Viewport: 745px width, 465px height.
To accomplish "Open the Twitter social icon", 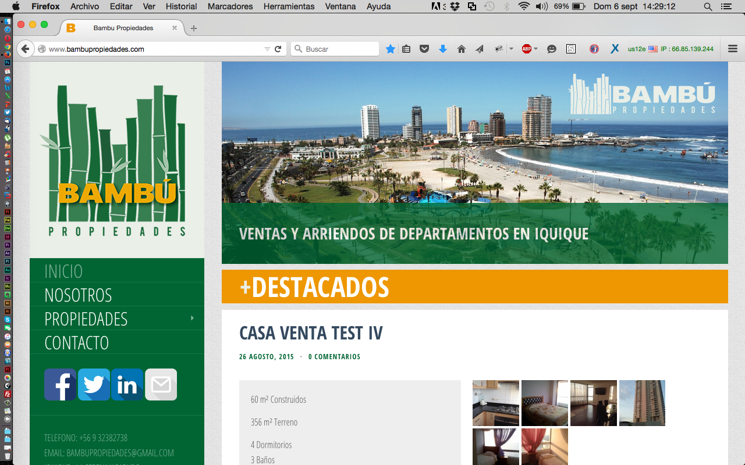I will click(x=94, y=384).
